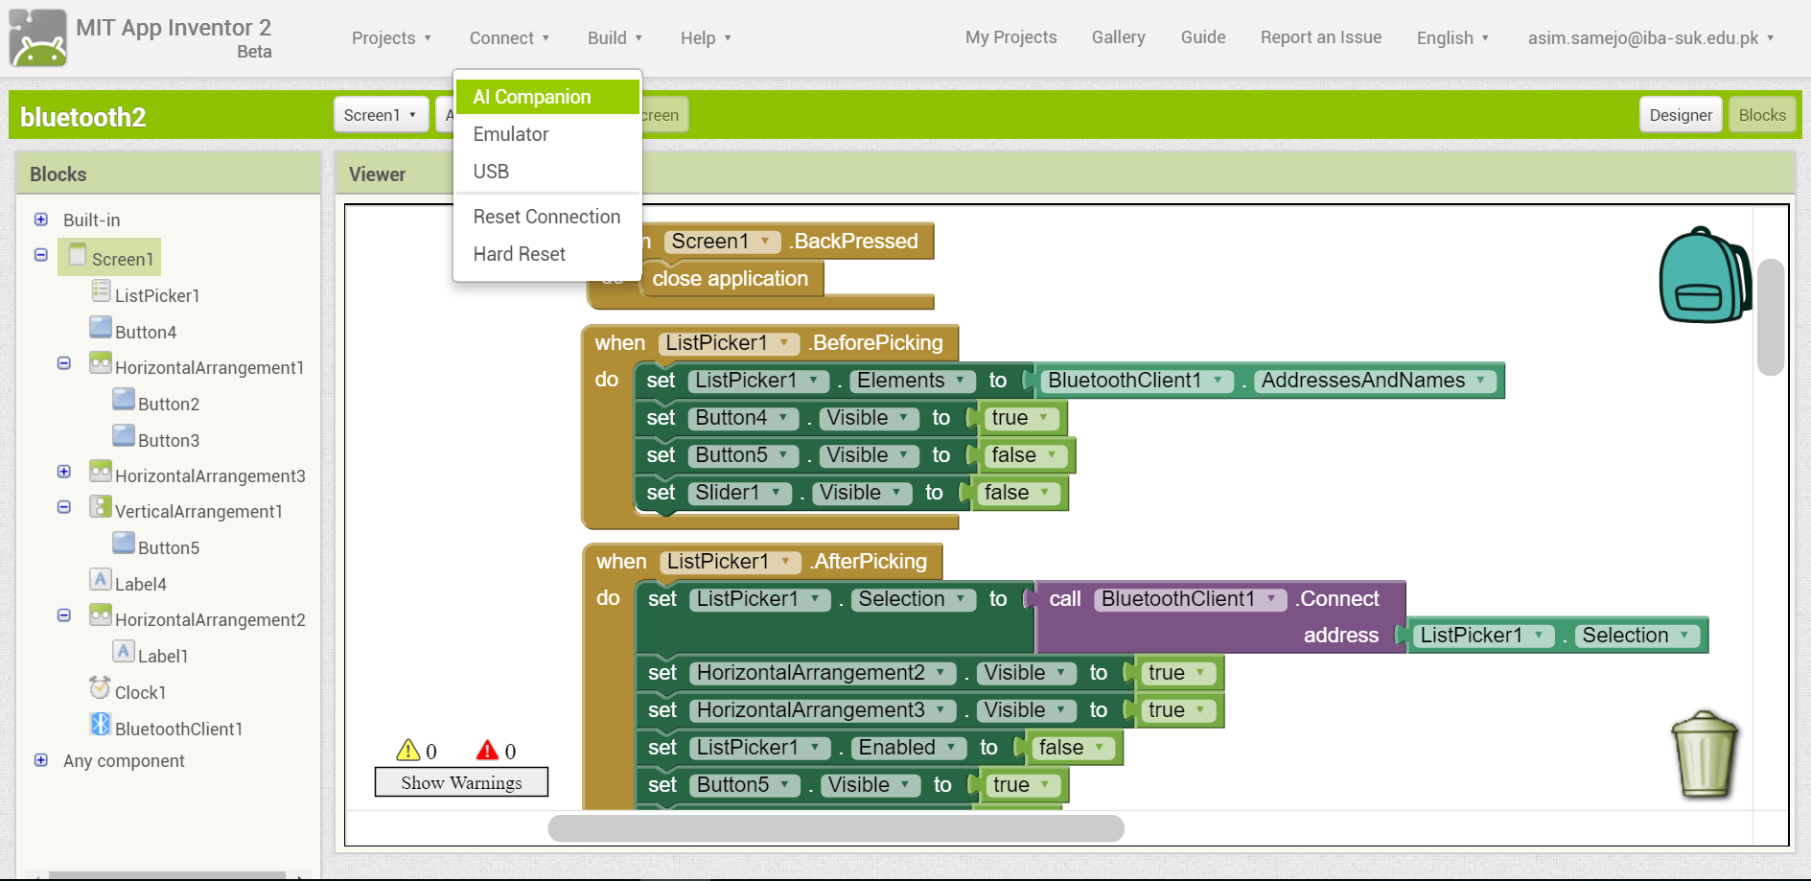Switch to the Designer view

1680,115
